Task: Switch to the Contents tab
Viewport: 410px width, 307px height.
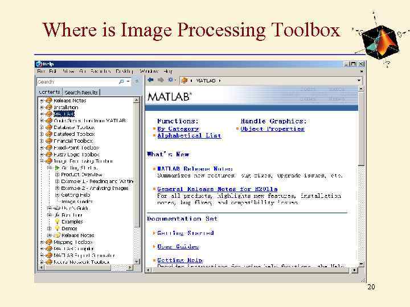Action: (x=49, y=92)
